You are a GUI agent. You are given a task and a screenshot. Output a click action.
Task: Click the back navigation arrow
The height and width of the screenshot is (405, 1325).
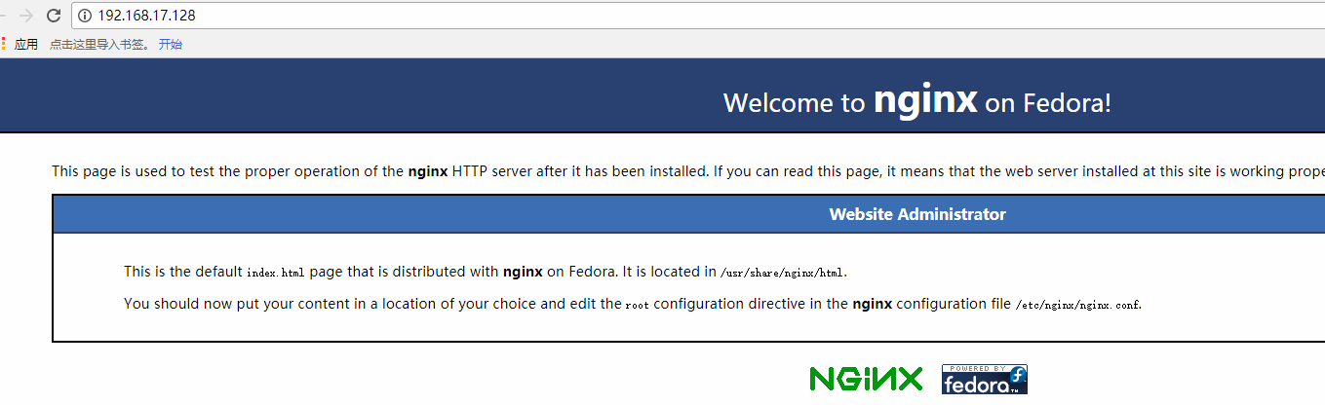click(3, 16)
